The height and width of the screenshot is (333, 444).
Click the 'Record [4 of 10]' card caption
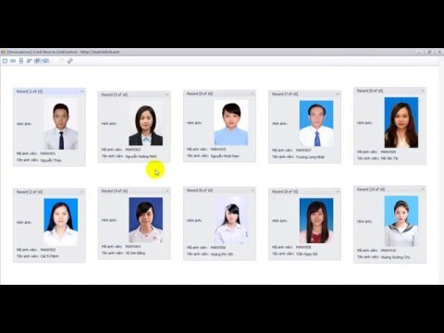pos(115,191)
